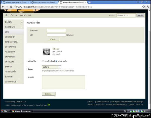Open แบนไอพี IP in the sidebar
The height and width of the screenshot is (118, 151).
coord(14,37)
